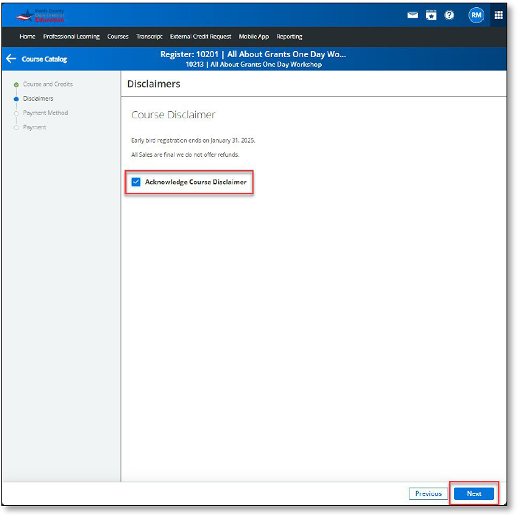Viewport: 519px width, 515px height.
Task: Uncheck Acknowledge Course Disclaimer
Action: (x=136, y=182)
